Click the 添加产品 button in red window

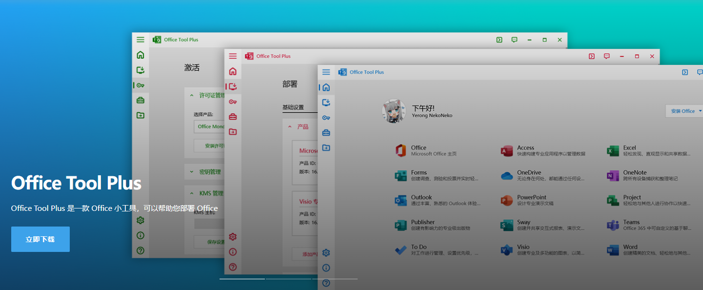(305, 254)
